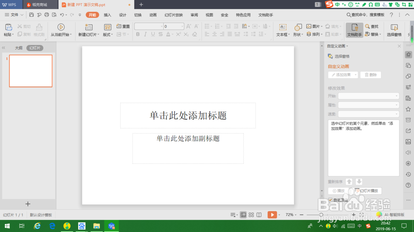Open the sound icon in right sidebar
Viewport: 414px width, 232px height.
[x=408, y=152]
